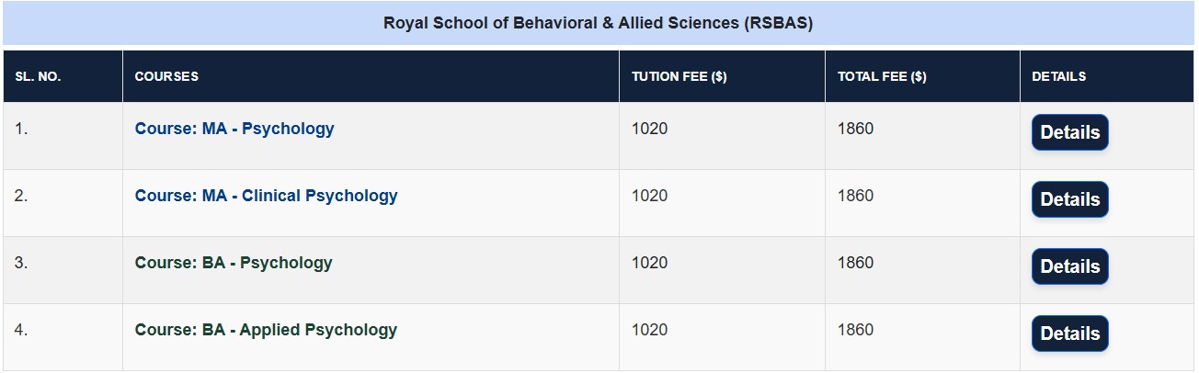Click the DETAILS column header
Image resolution: width=1199 pixels, height=373 pixels.
[x=1058, y=76]
